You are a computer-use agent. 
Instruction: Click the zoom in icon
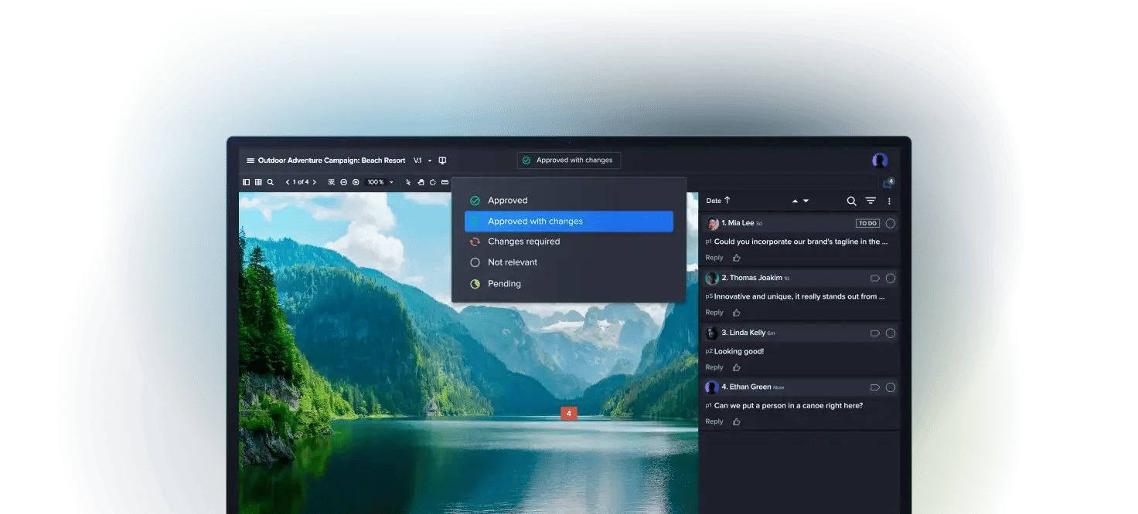tap(356, 182)
